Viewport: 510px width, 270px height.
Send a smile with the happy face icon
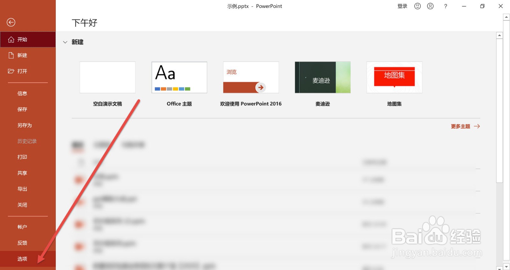click(x=418, y=6)
